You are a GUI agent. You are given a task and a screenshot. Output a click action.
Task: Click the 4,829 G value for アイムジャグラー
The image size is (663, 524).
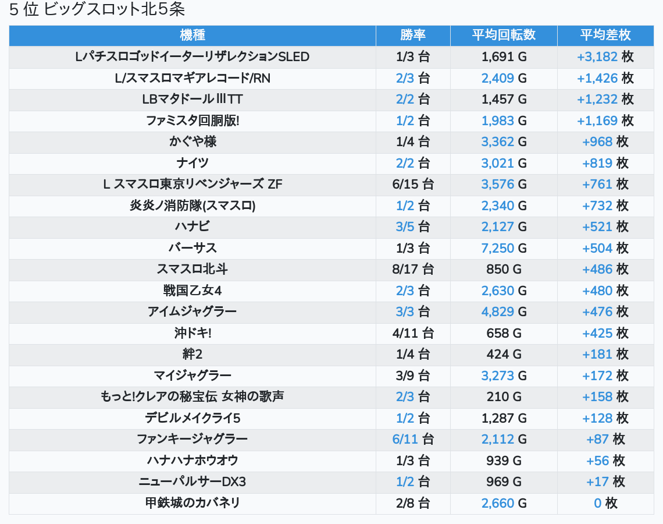[x=498, y=311]
